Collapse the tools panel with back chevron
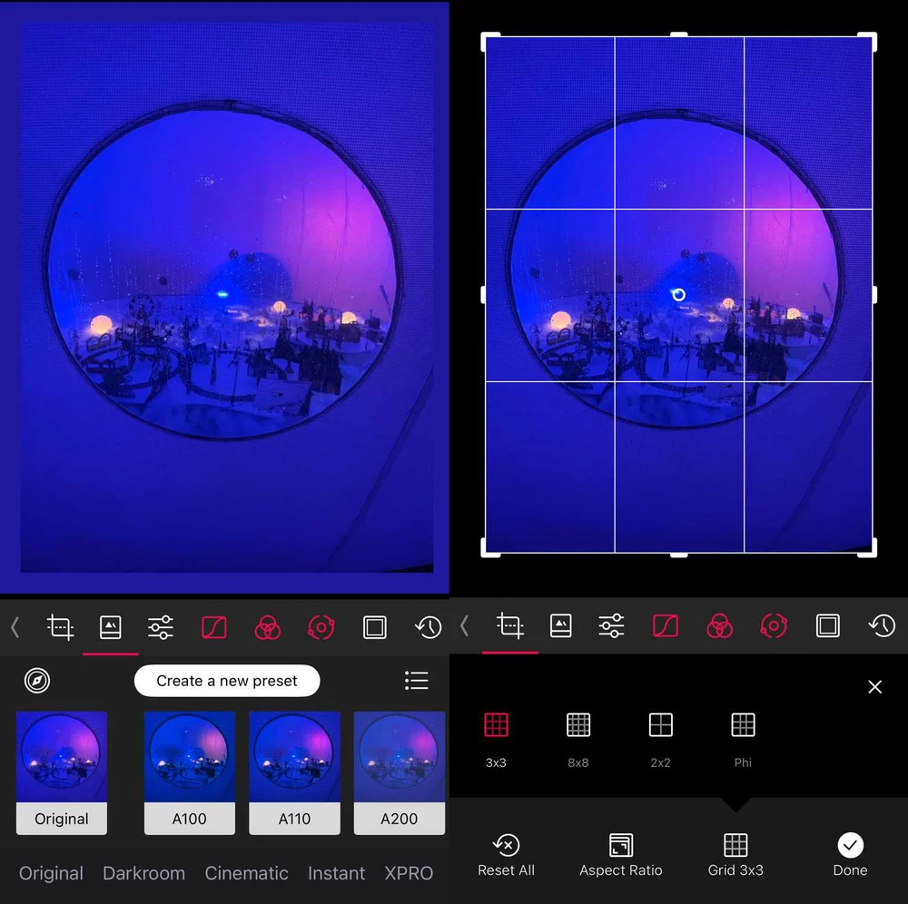Image resolution: width=908 pixels, height=904 pixels. pyautogui.click(x=15, y=626)
